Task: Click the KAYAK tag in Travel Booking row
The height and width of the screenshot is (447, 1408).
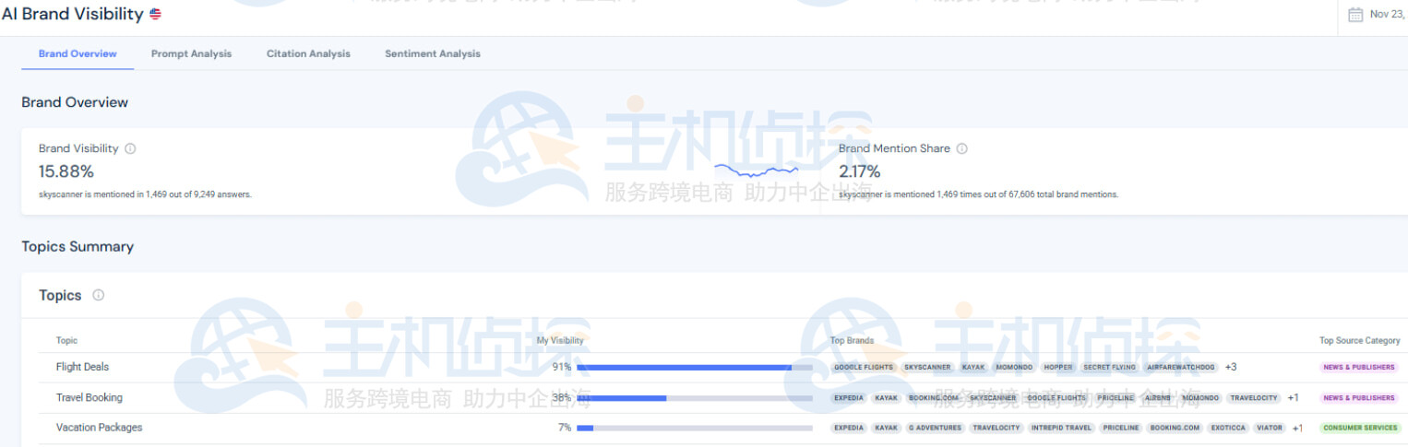Action: click(x=887, y=398)
